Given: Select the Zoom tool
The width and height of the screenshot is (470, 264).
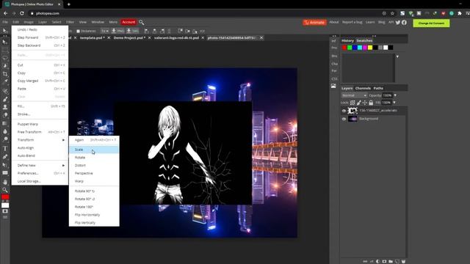Looking at the screenshot, I should (x=5, y=190).
